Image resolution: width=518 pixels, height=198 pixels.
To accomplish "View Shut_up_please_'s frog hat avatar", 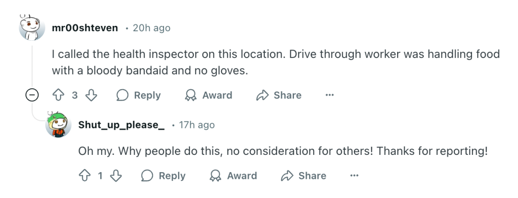I will 58,125.
